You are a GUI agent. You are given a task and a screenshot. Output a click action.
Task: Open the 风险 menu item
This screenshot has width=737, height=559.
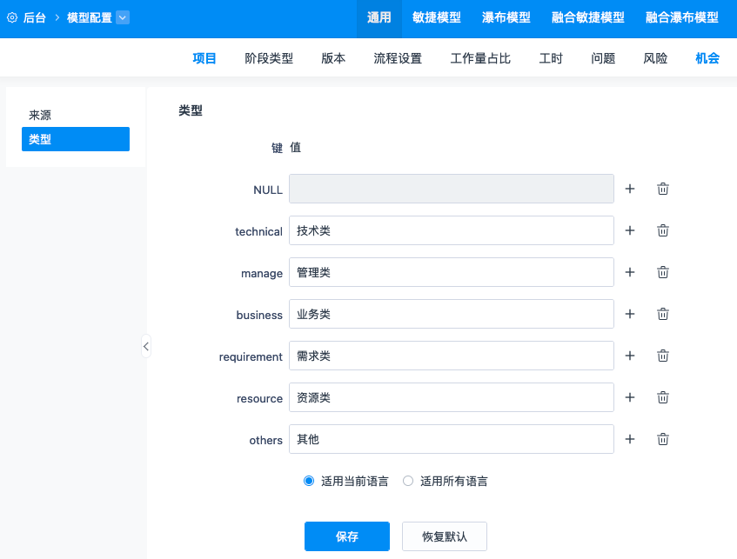click(x=655, y=58)
